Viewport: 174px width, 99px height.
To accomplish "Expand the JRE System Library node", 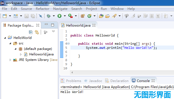I will click(x=10, y=60).
